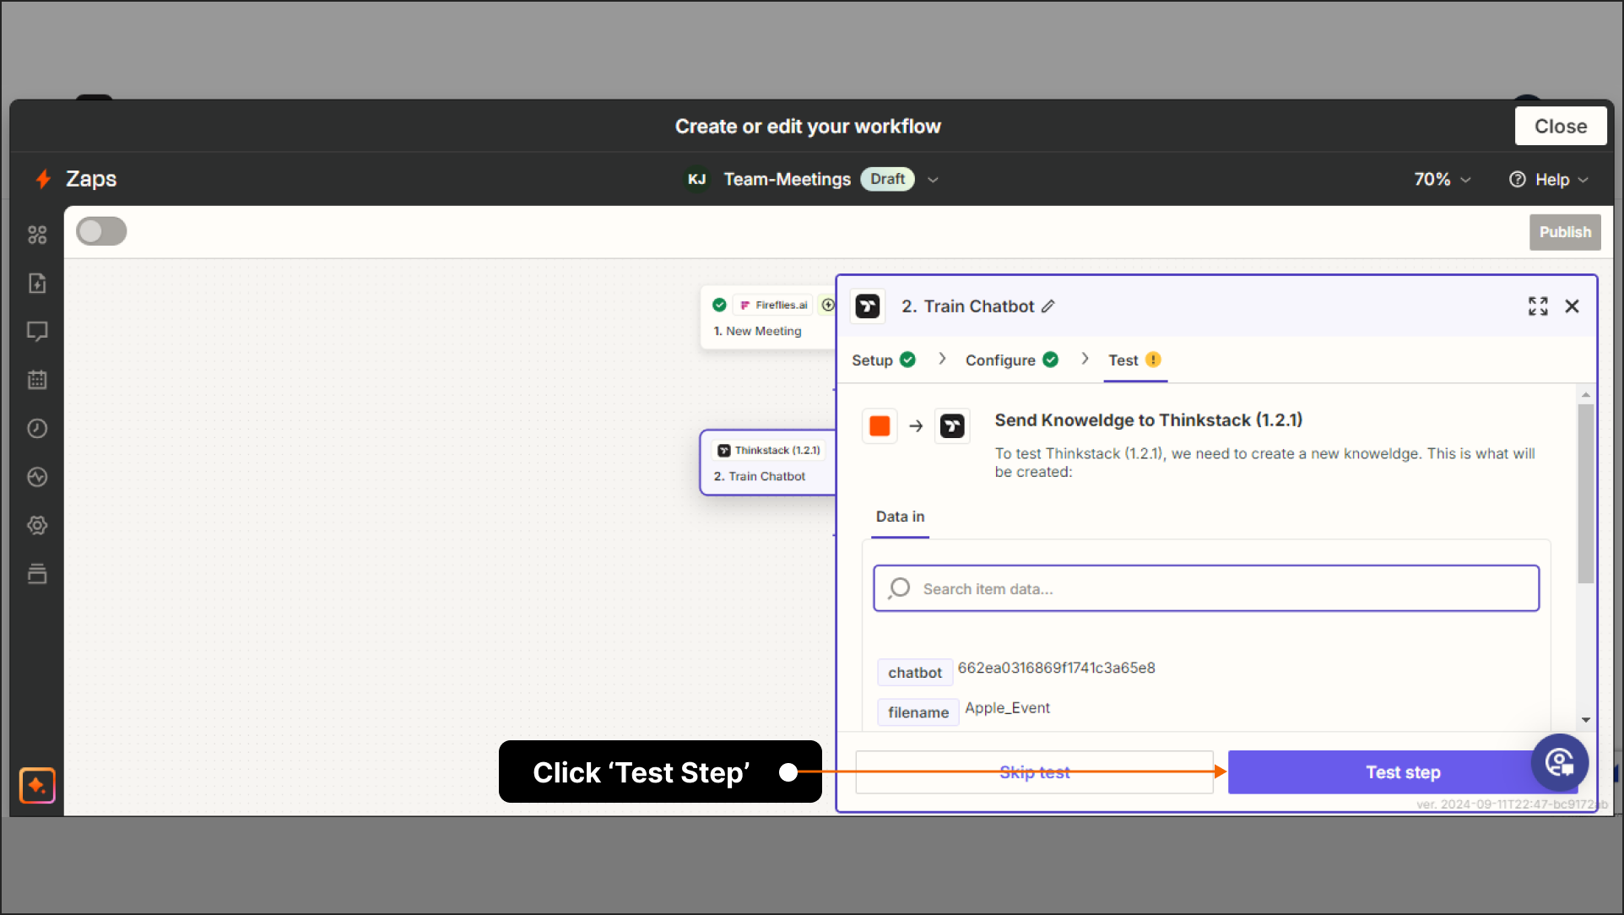
Task: Open the history clock icon in sidebar
Action: 37,429
